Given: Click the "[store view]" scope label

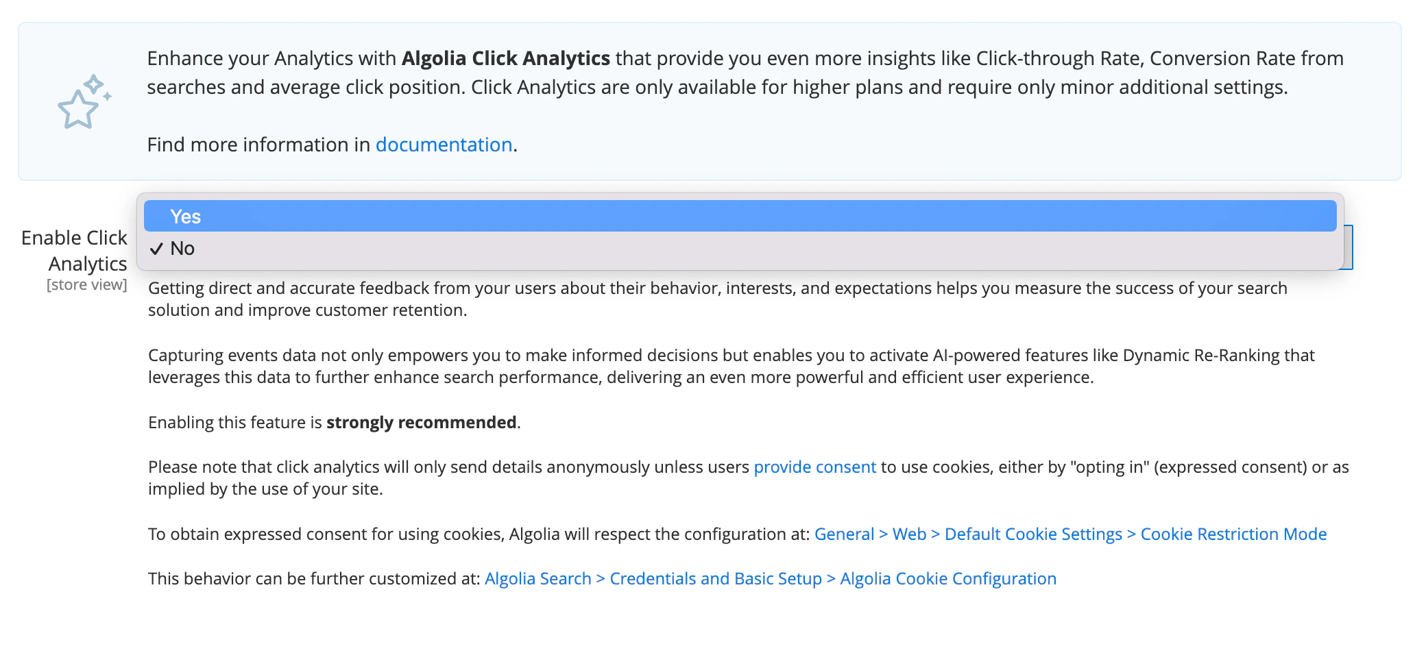Looking at the screenshot, I should [x=86, y=285].
